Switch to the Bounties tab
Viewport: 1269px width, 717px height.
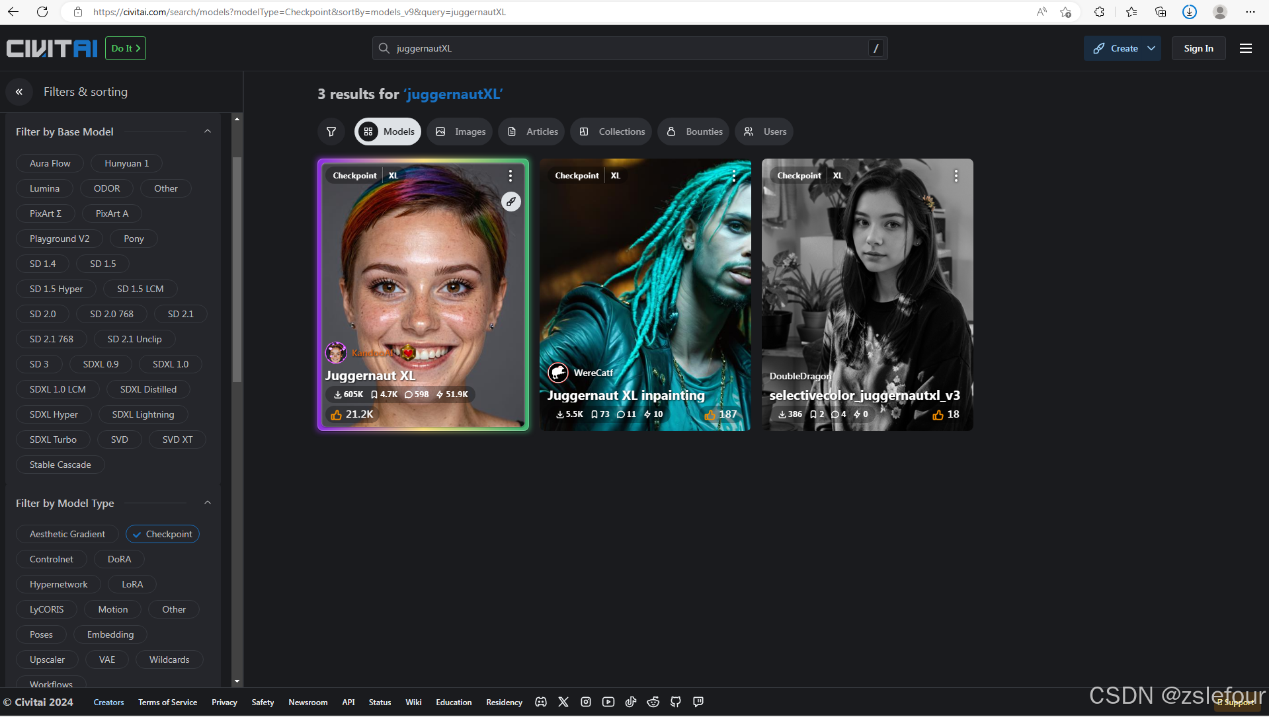click(x=694, y=132)
